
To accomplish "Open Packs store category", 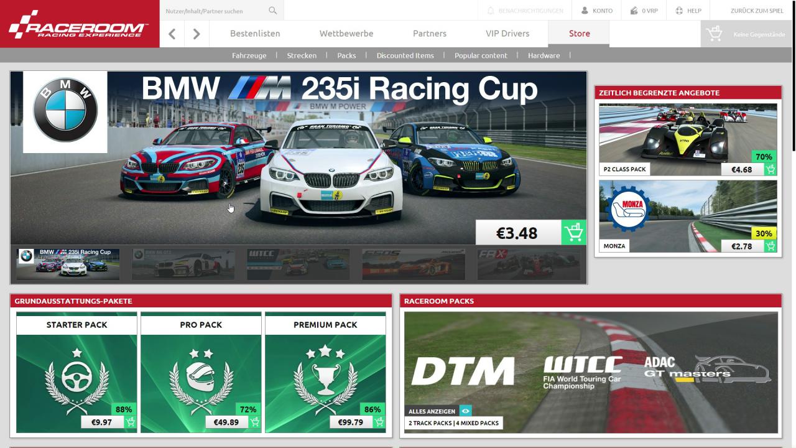I will [346, 55].
